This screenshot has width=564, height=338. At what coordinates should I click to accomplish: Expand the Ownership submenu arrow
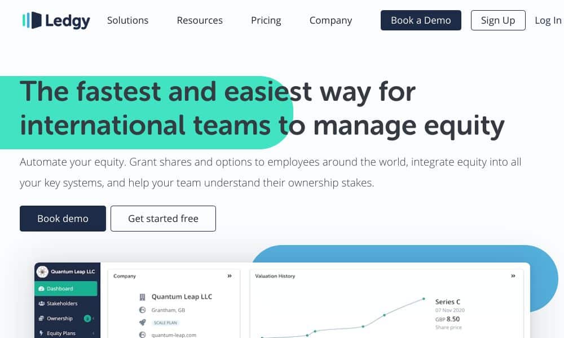pos(94,319)
